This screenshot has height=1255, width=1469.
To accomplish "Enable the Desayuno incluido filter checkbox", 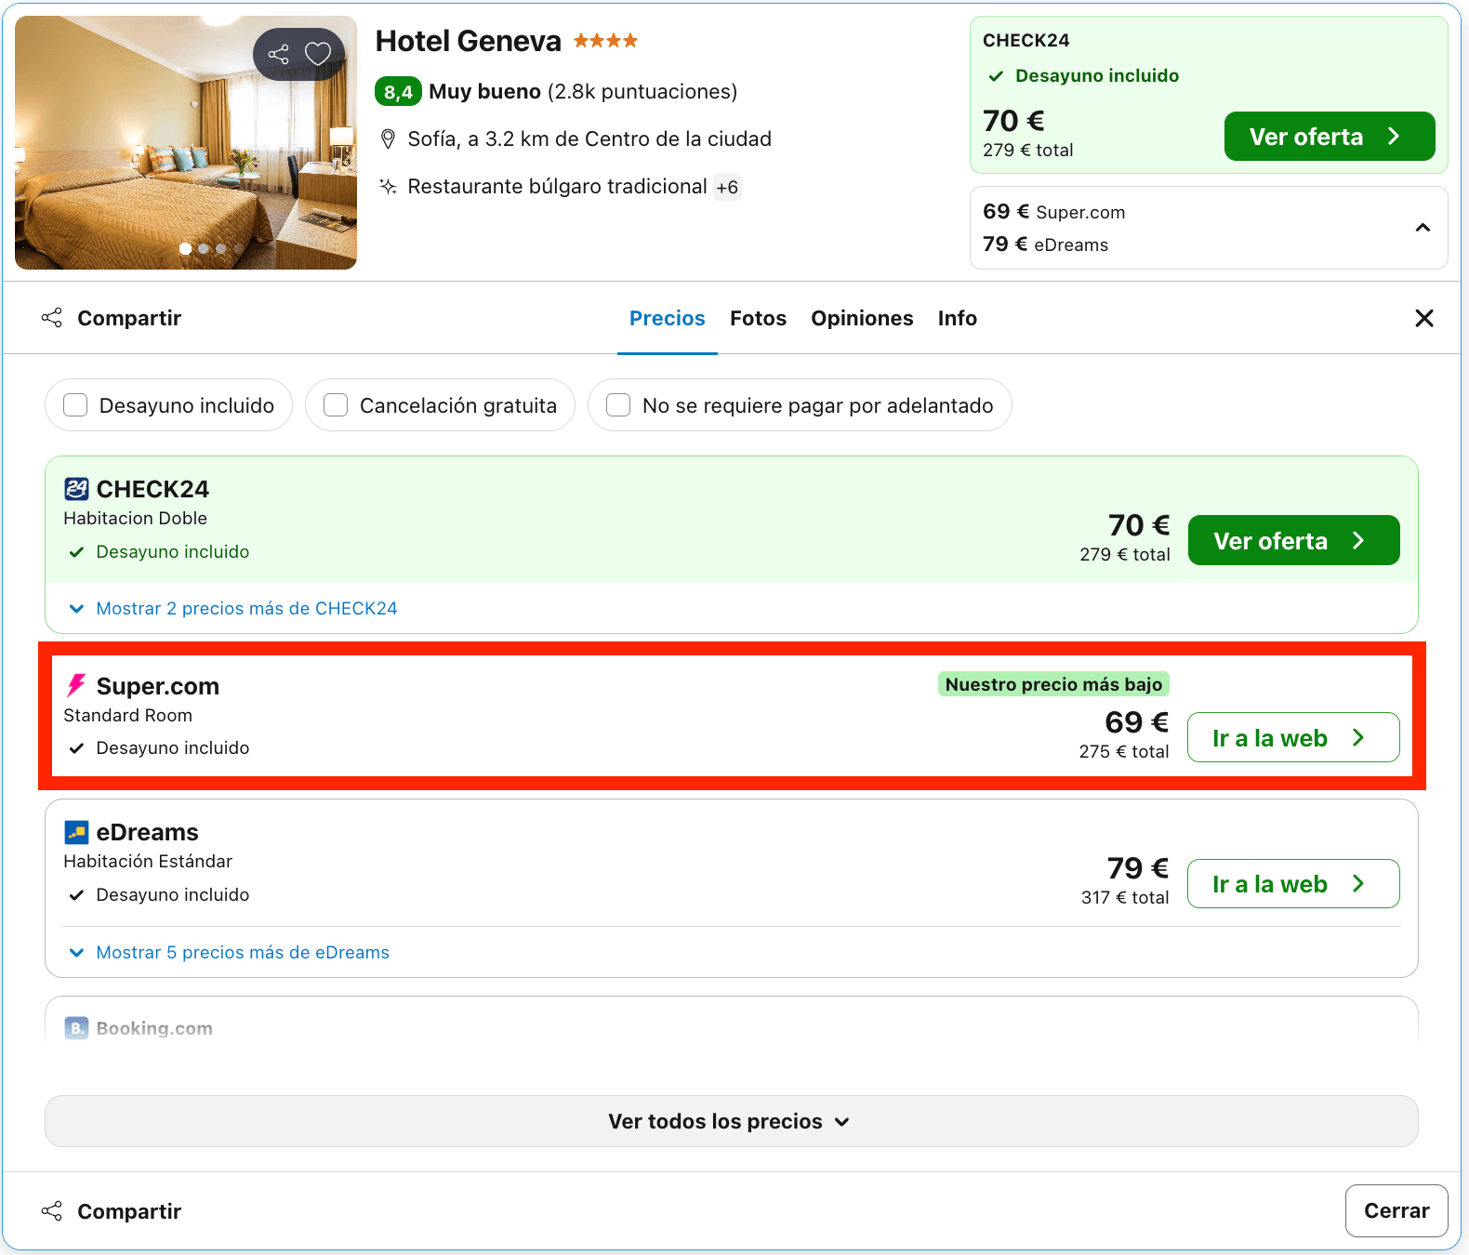I will 75,405.
